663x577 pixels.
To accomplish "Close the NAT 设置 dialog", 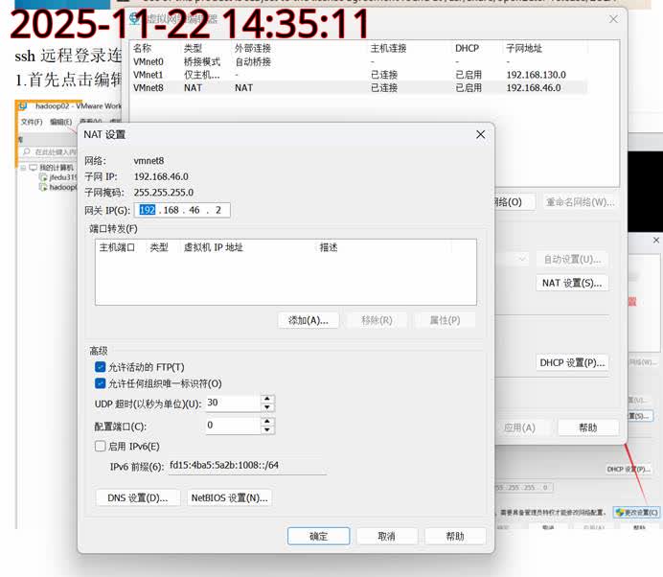I will click(480, 135).
